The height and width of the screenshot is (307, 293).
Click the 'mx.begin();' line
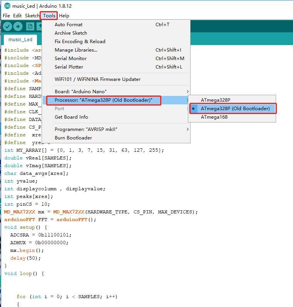(x=27, y=250)
